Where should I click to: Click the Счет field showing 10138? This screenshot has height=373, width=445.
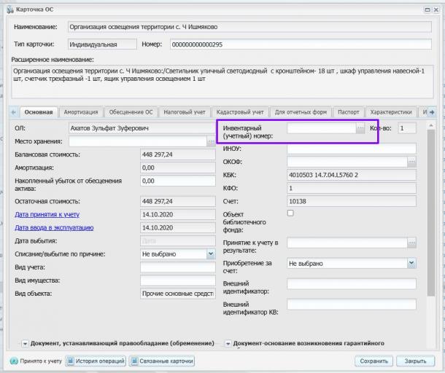click(x=352, y=201)
